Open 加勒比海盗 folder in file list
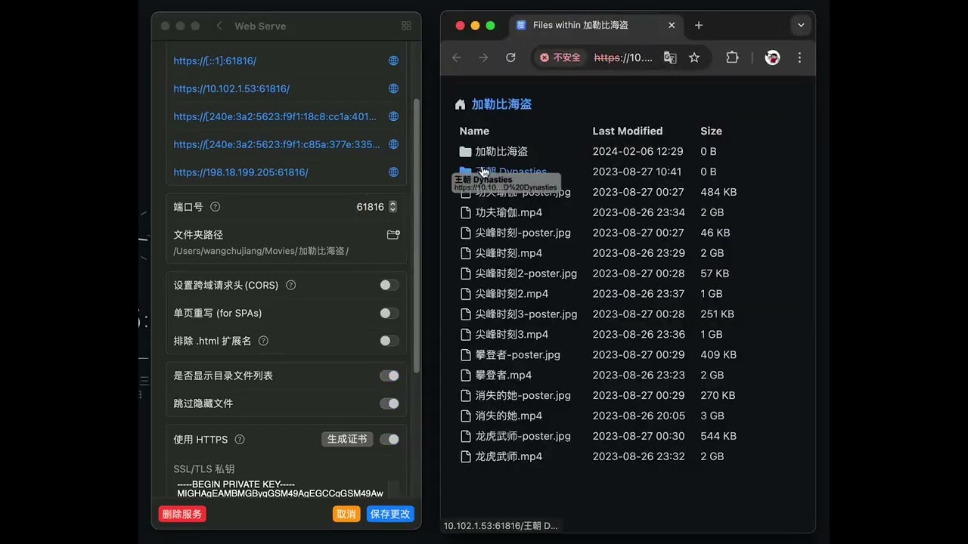 point(501,152)
